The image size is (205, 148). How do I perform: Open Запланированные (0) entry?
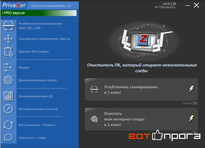tap(36, 96)
